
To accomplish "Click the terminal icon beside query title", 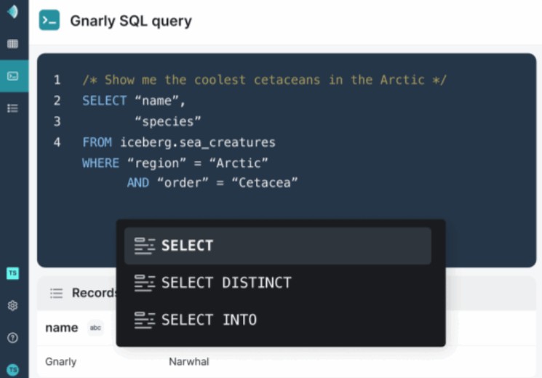I will pos(49,21).
